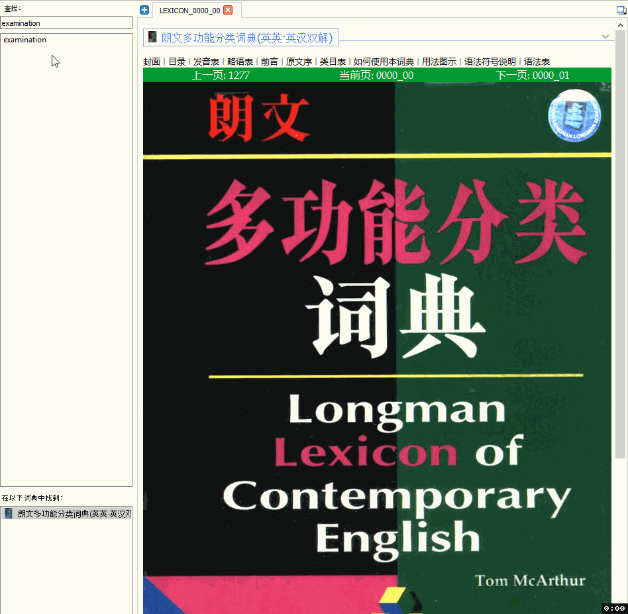The height and width of the screenshot is (614, 628).
Task: Click current page 当前页: 0000_00
Action: click(x=376, y=76)
